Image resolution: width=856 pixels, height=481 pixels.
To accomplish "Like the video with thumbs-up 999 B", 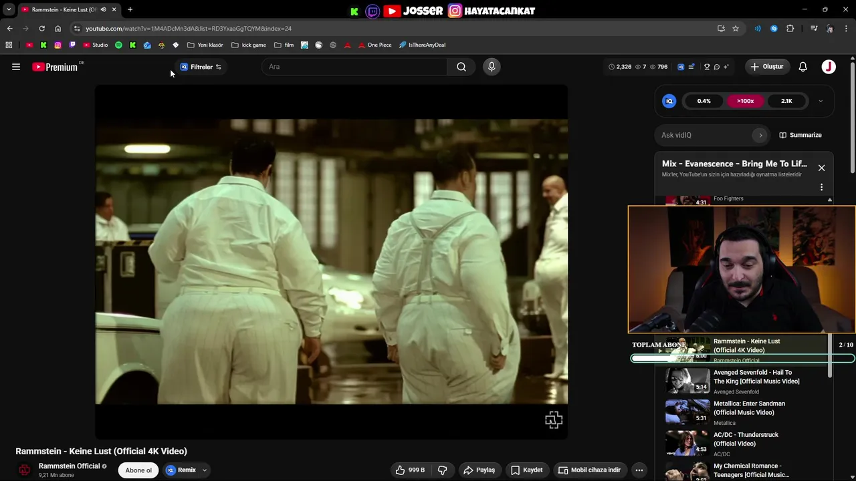I will (410, 470).
